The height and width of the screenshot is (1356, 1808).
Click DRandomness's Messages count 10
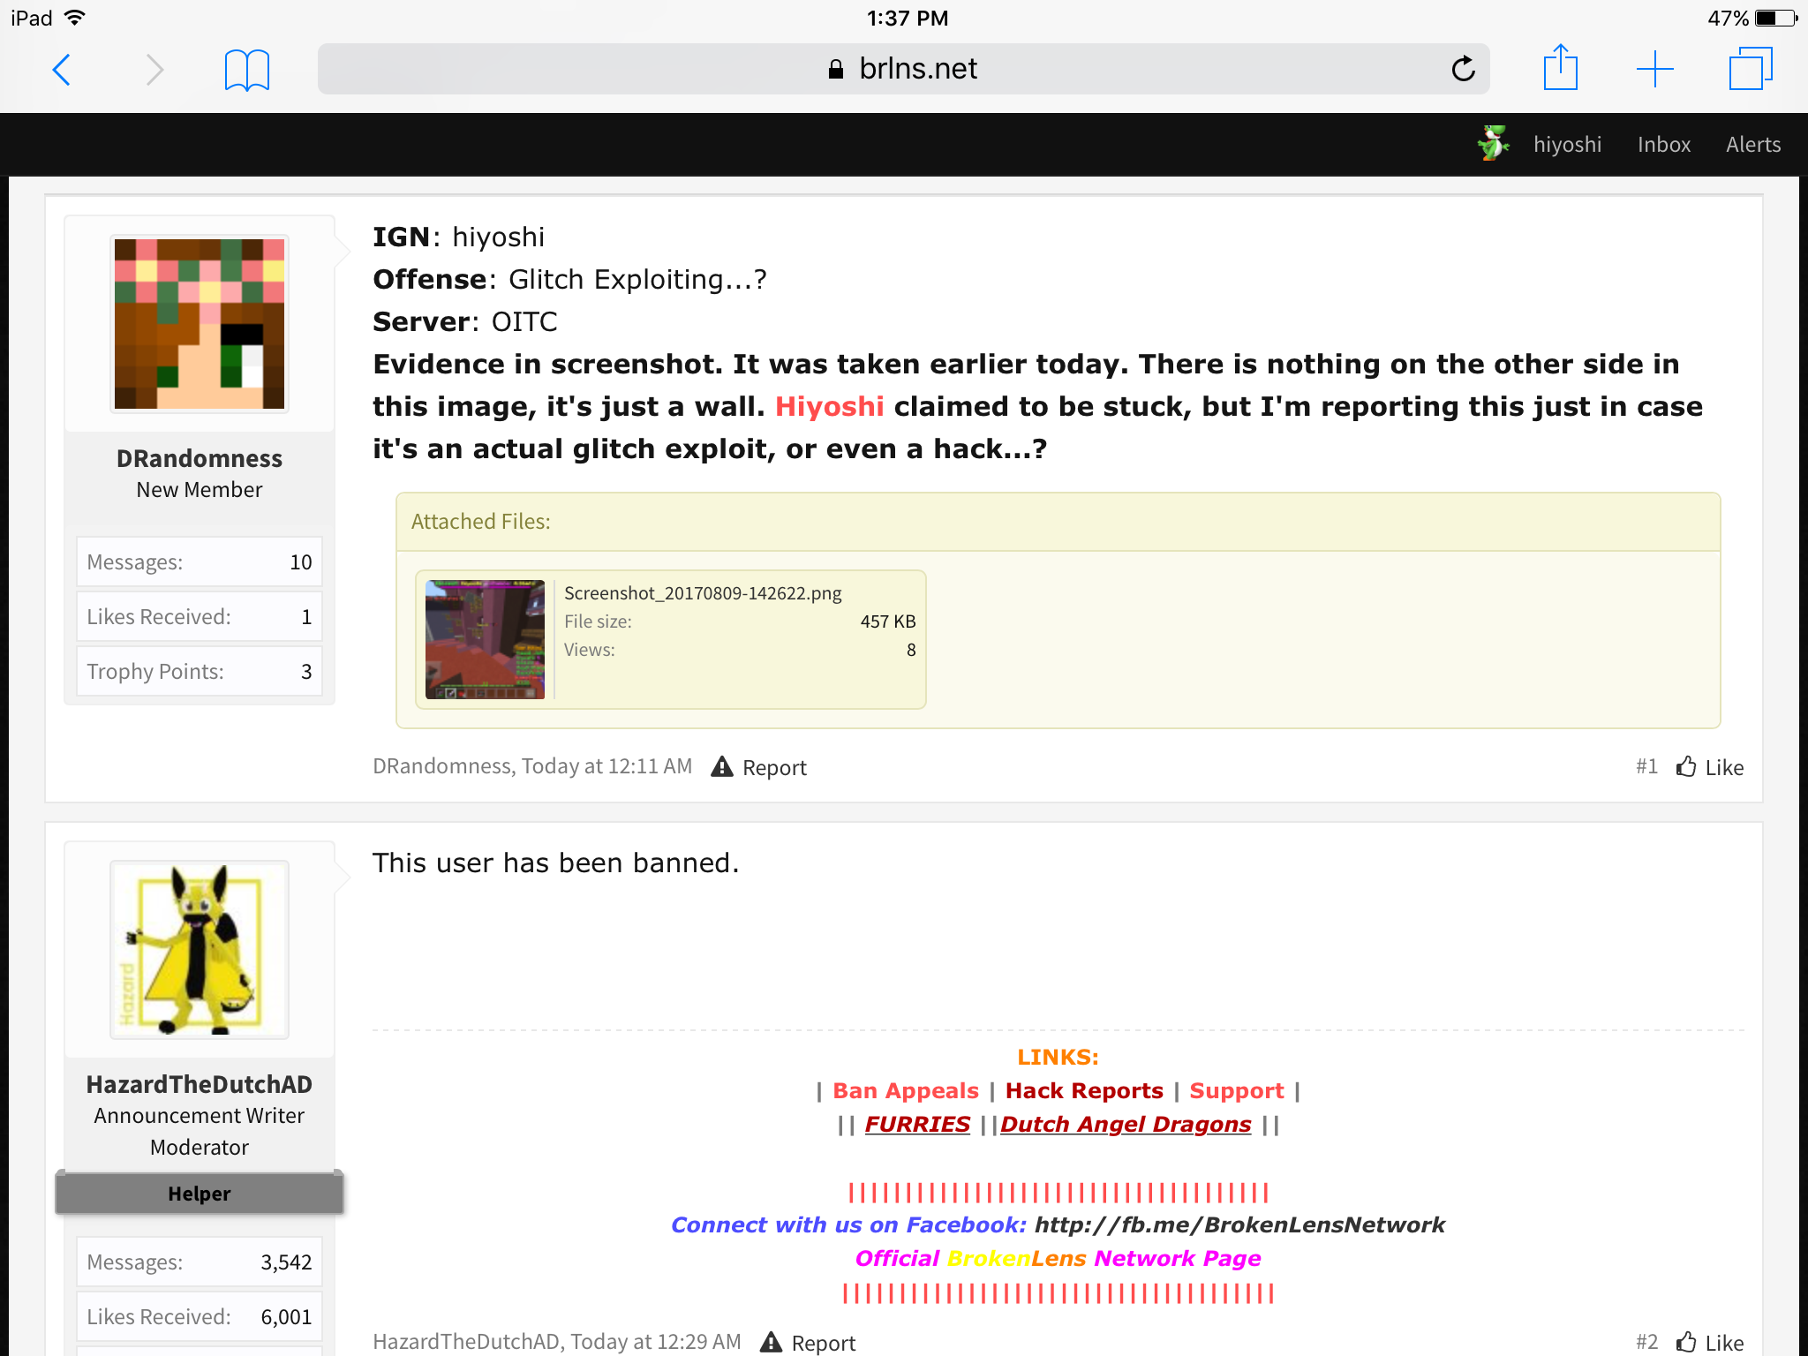click(300, 562)
